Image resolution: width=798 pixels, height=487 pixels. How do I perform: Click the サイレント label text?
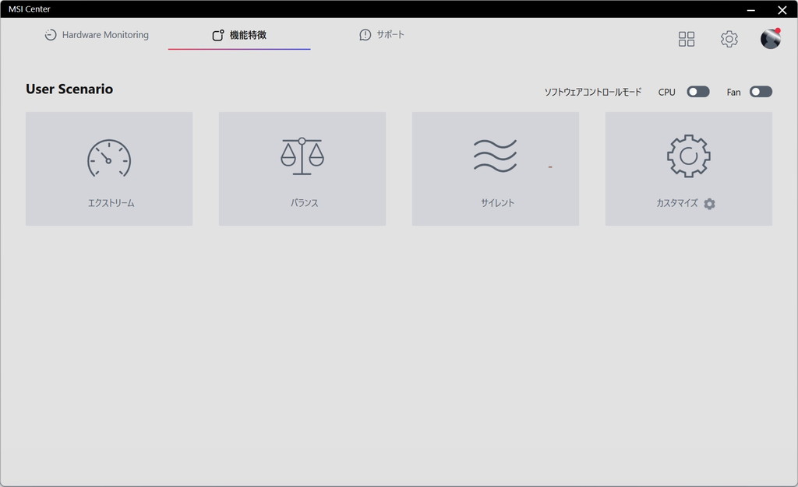click(498, 203)
